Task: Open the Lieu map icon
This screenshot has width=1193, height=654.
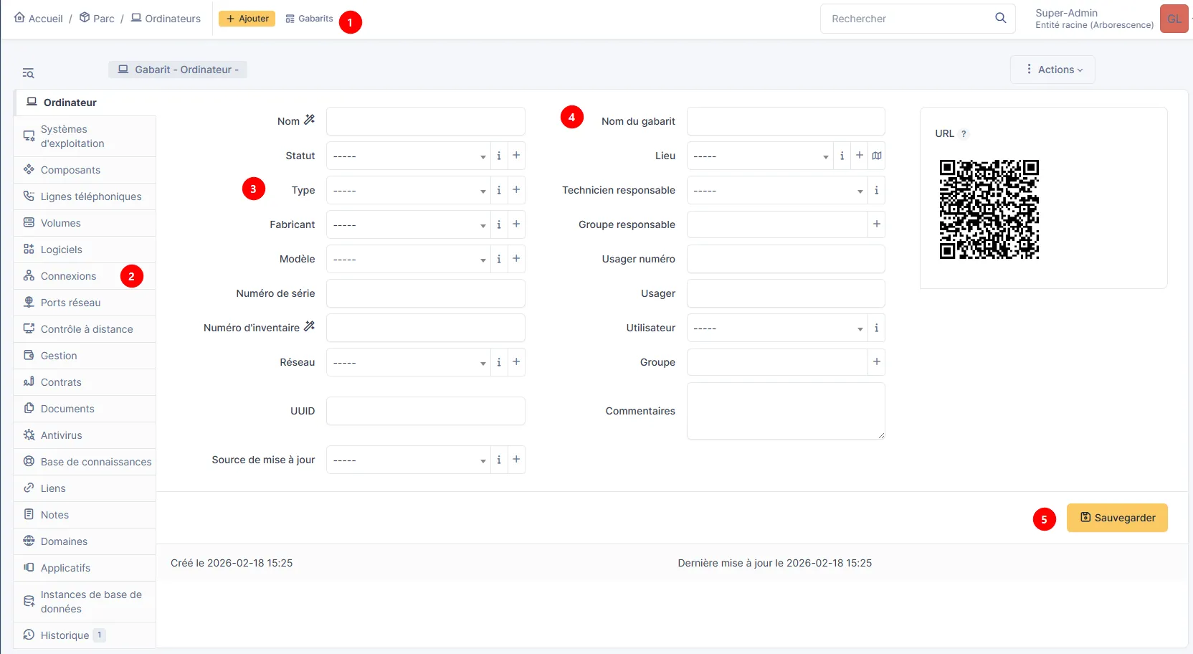Action: tap(877, 156)
